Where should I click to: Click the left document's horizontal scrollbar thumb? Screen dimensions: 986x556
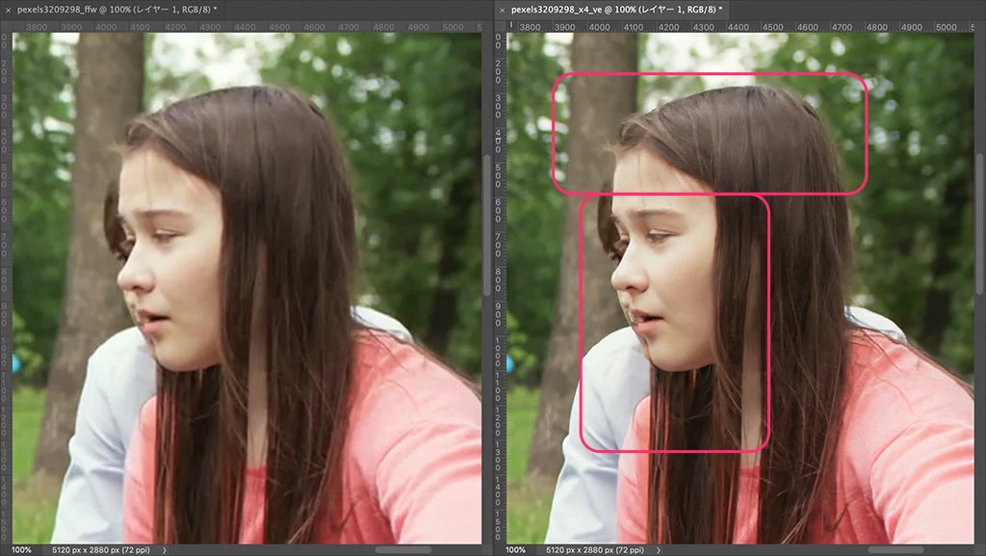pyautogui.click(x=402, y=549)
